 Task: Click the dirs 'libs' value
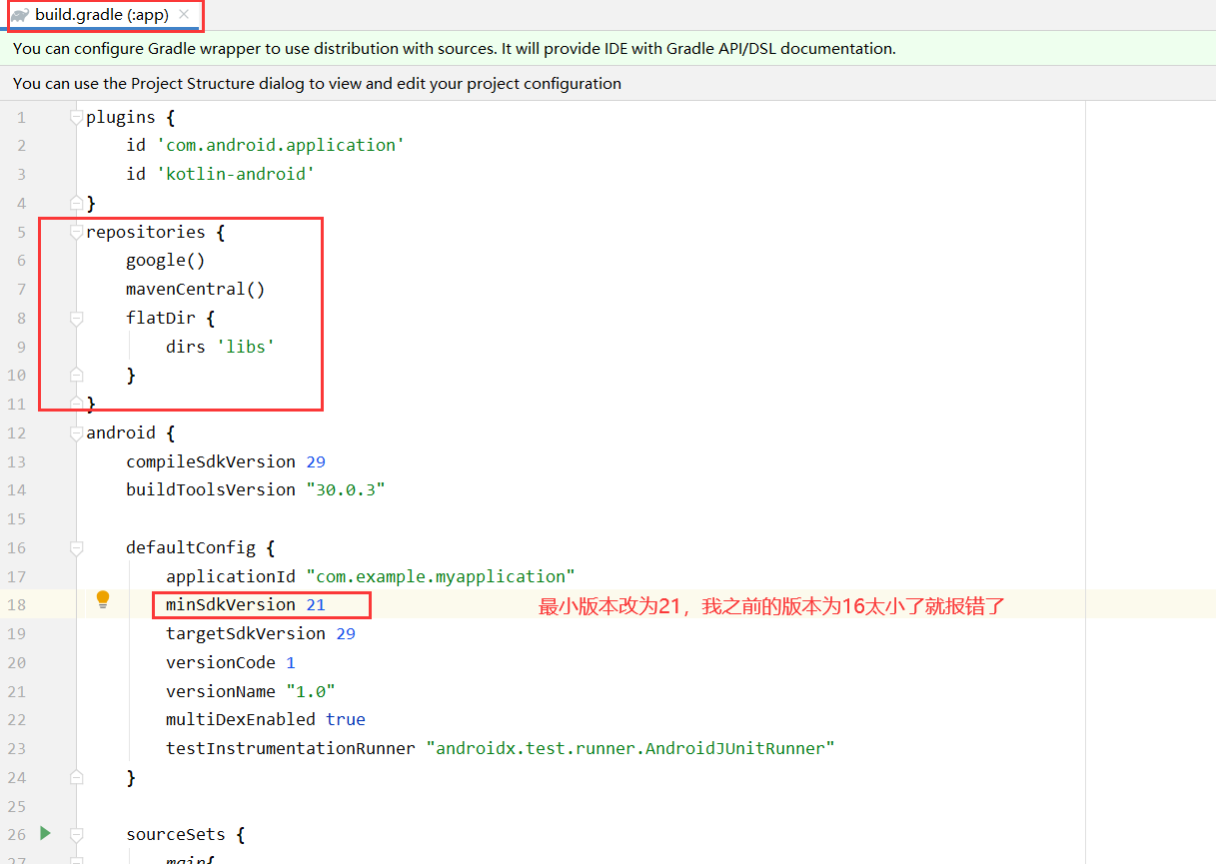(246, 346)
